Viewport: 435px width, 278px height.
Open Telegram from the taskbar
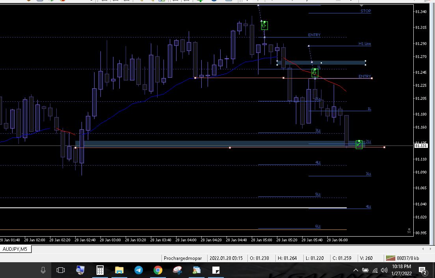click(x=139, y=270)
